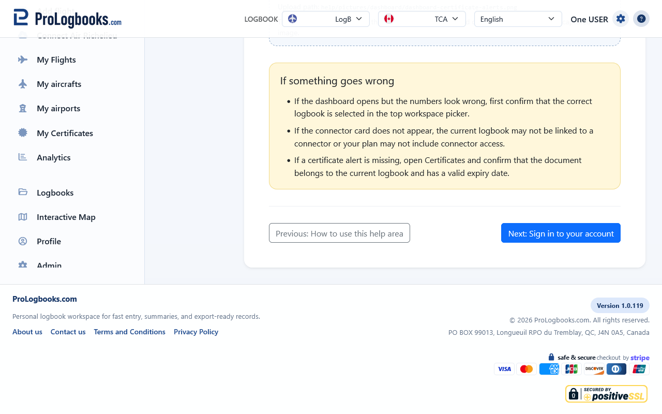
Task: Open Analytics in the sidebar
Action: click(x=54, y=157)
